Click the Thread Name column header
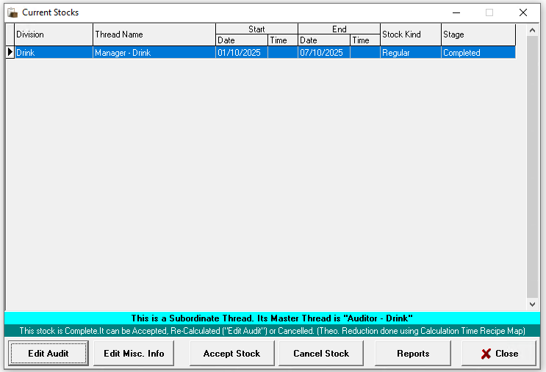 (x=154, y=34)
